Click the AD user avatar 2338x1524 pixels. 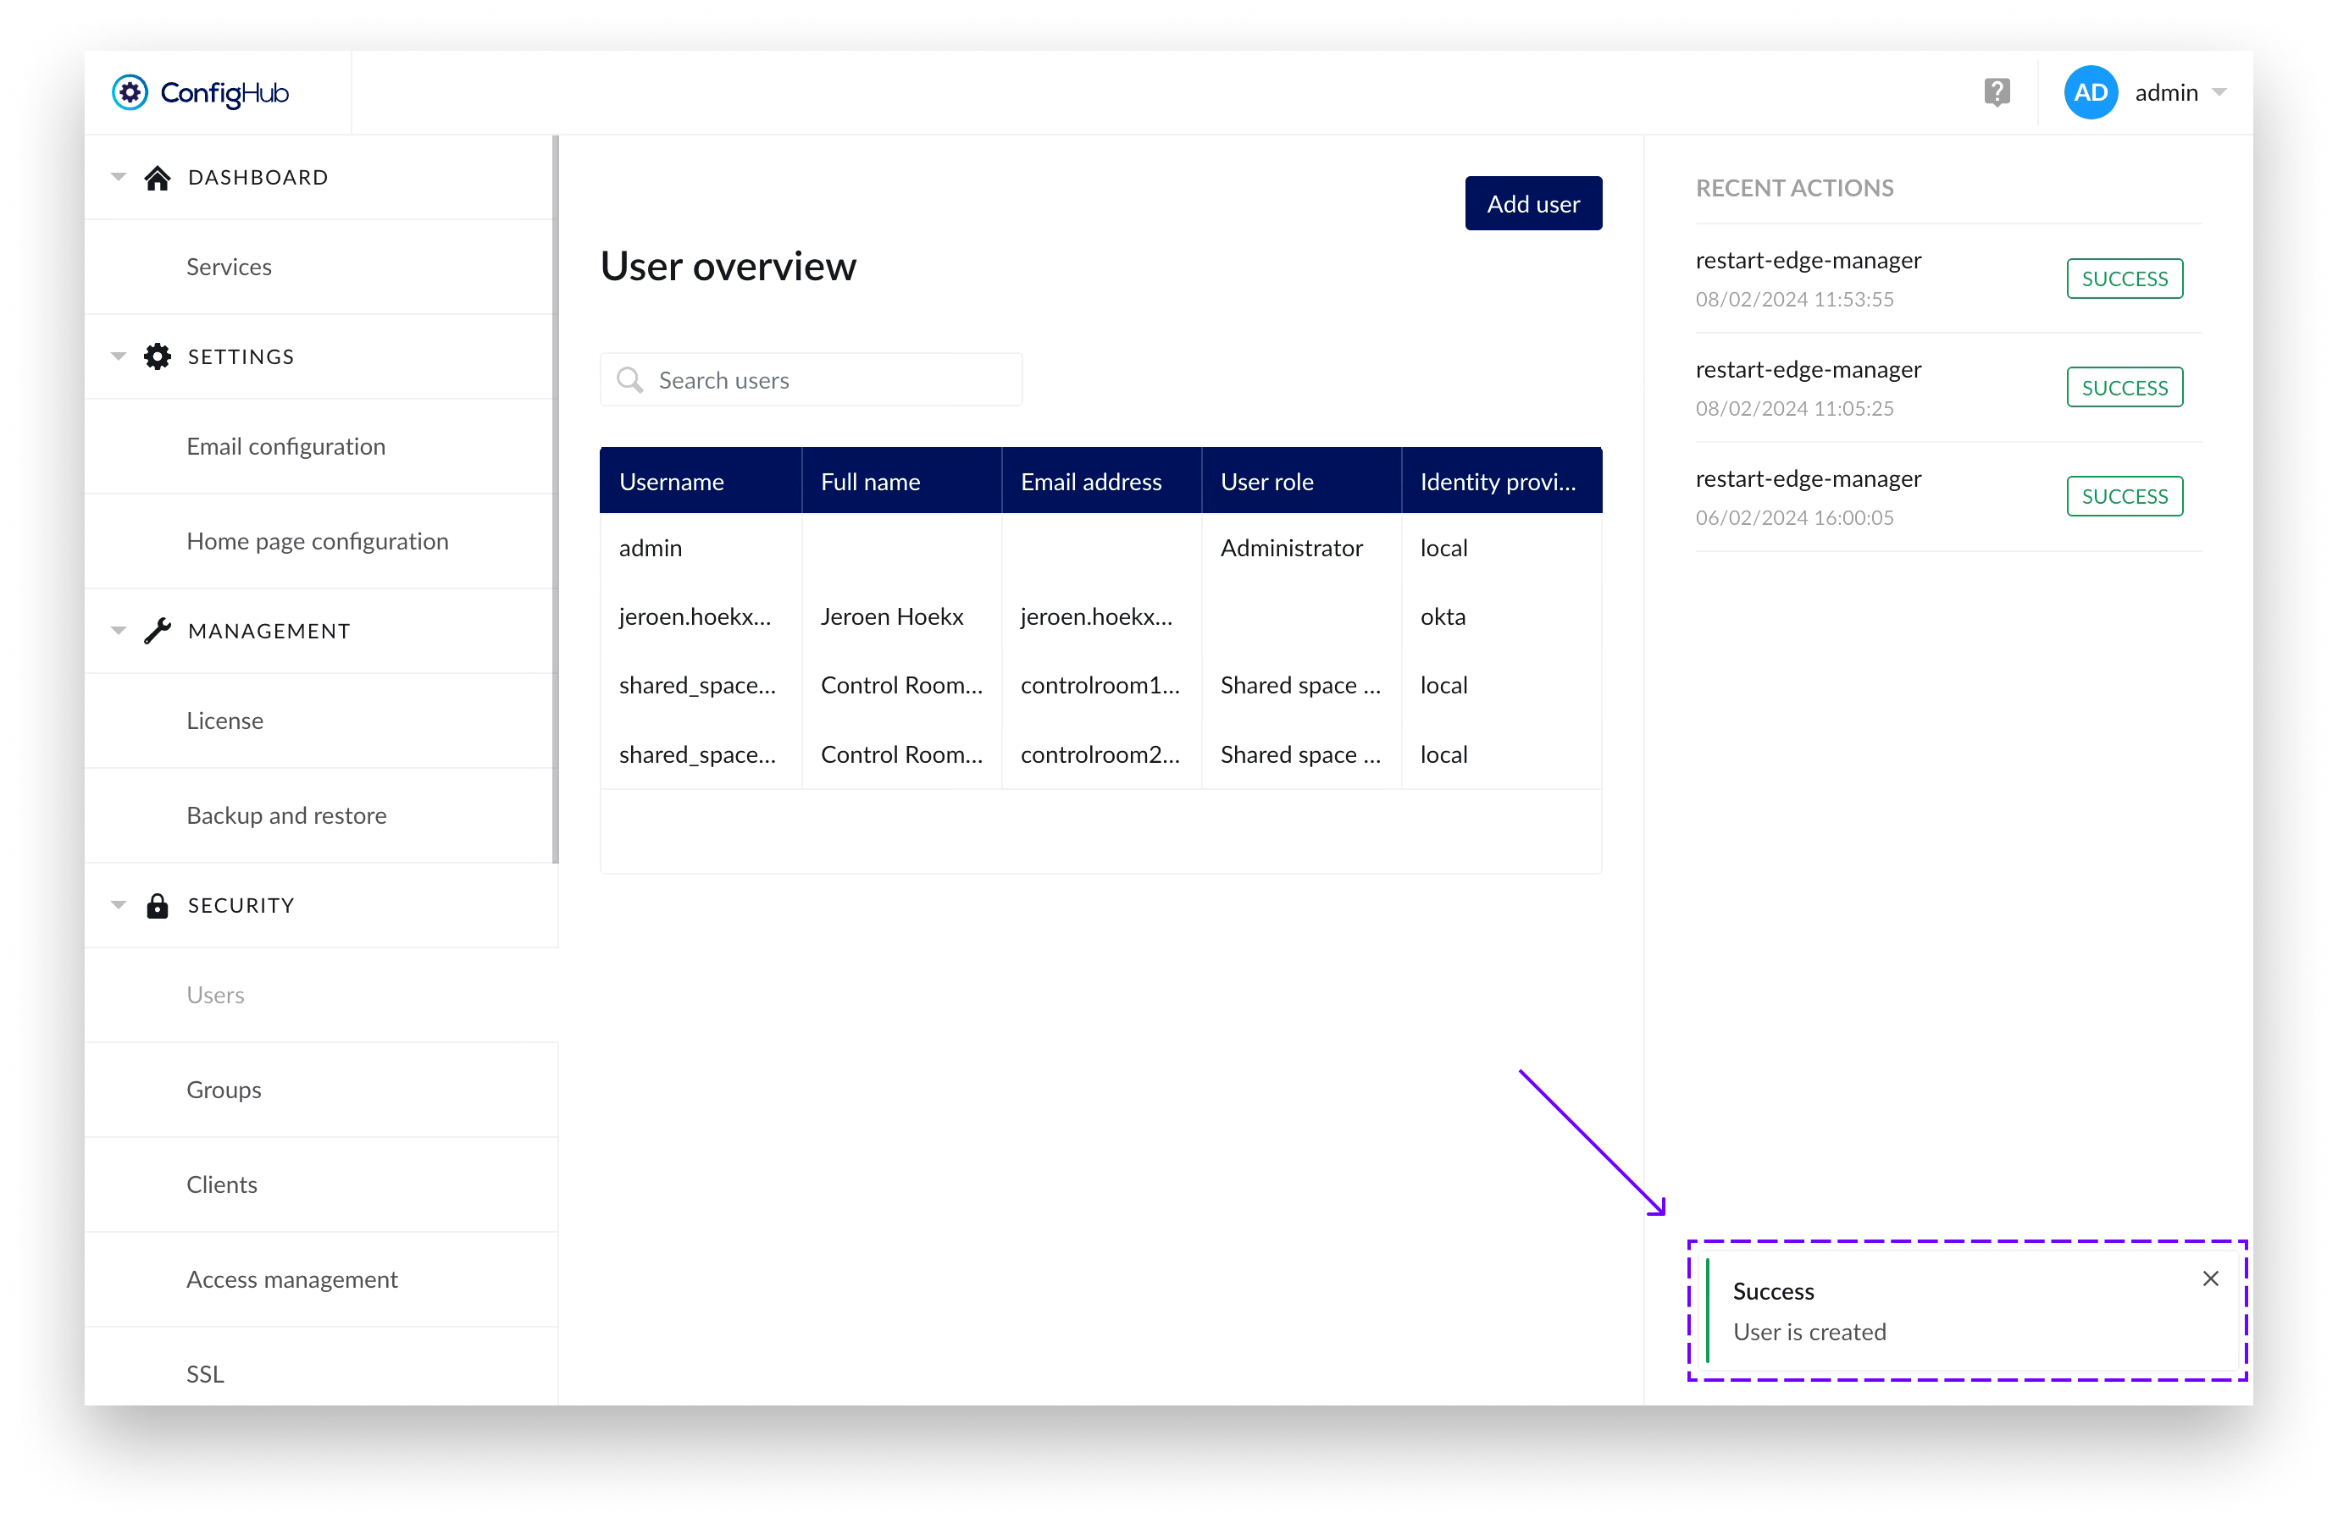[2091, 92]
